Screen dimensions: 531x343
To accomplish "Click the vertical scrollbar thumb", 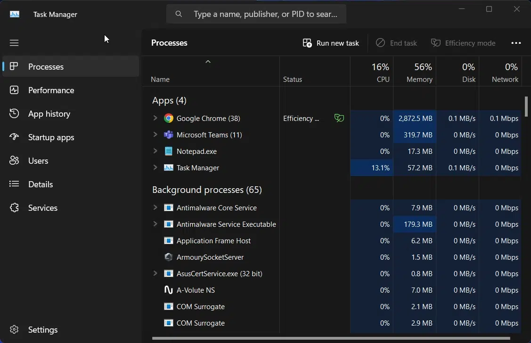I will click(526, 106).
